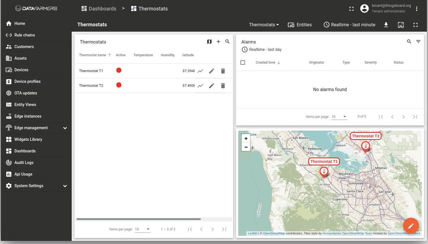Image resolution: width=428 pixels, height=244 pixels.
Task: Click the horizontal scrollbar in Thermostats table
Action: (138, 219)
